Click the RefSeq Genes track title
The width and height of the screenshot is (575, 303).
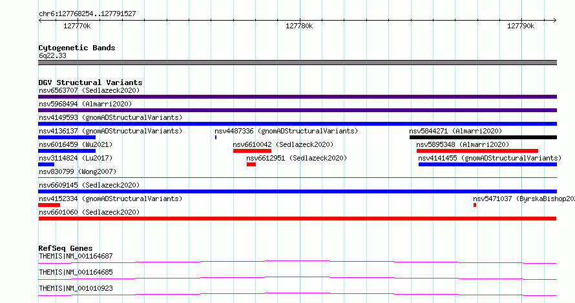pos(65,248)
